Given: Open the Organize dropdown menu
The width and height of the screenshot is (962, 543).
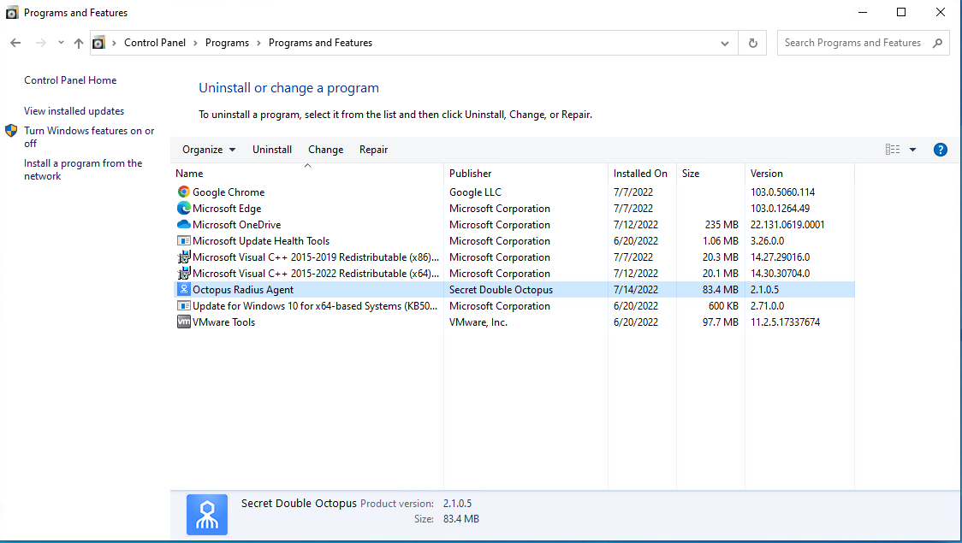Looking at the screenshot, I should coord(209,150).
